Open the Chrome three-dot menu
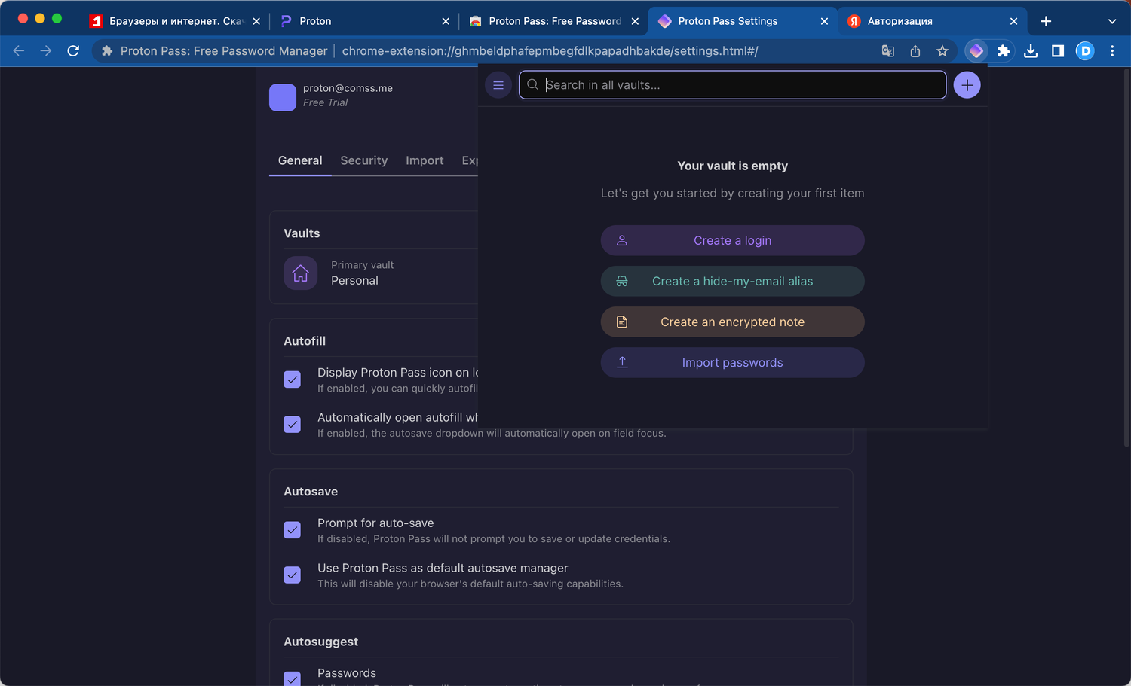This screenshot has width=1131, height=686. coord(1112,51)
